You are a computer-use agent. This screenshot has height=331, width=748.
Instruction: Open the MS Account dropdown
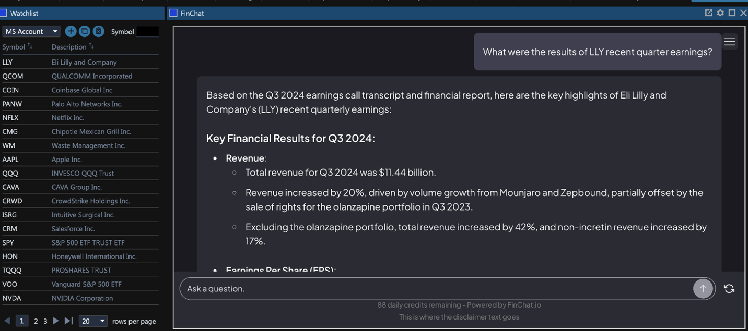point(31,31)
